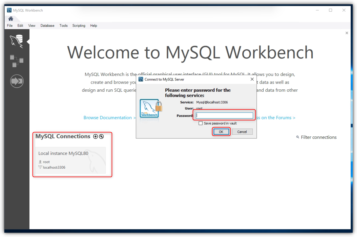Follow the Forums link
Viewport: 357px width, 237px height.
pos(276,118)
